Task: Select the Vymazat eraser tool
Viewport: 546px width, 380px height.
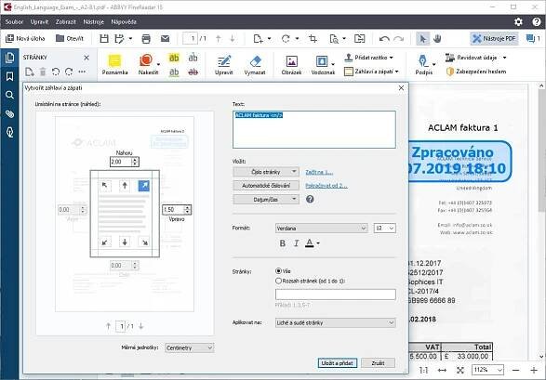Action: pos(255,65)
